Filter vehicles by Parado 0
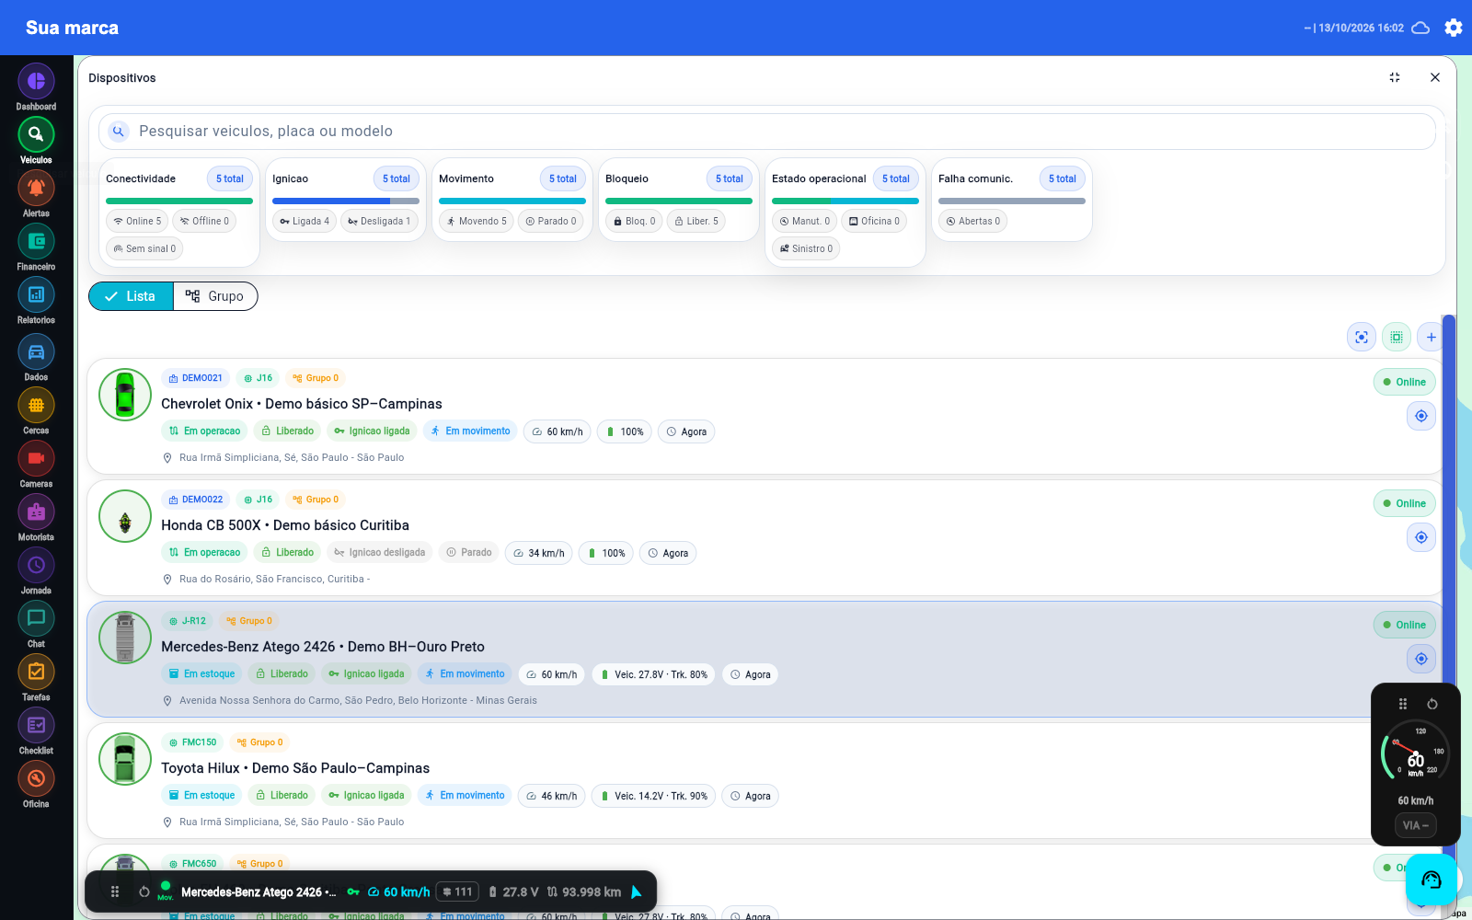 pyautogui.click(x=551, y=221)
